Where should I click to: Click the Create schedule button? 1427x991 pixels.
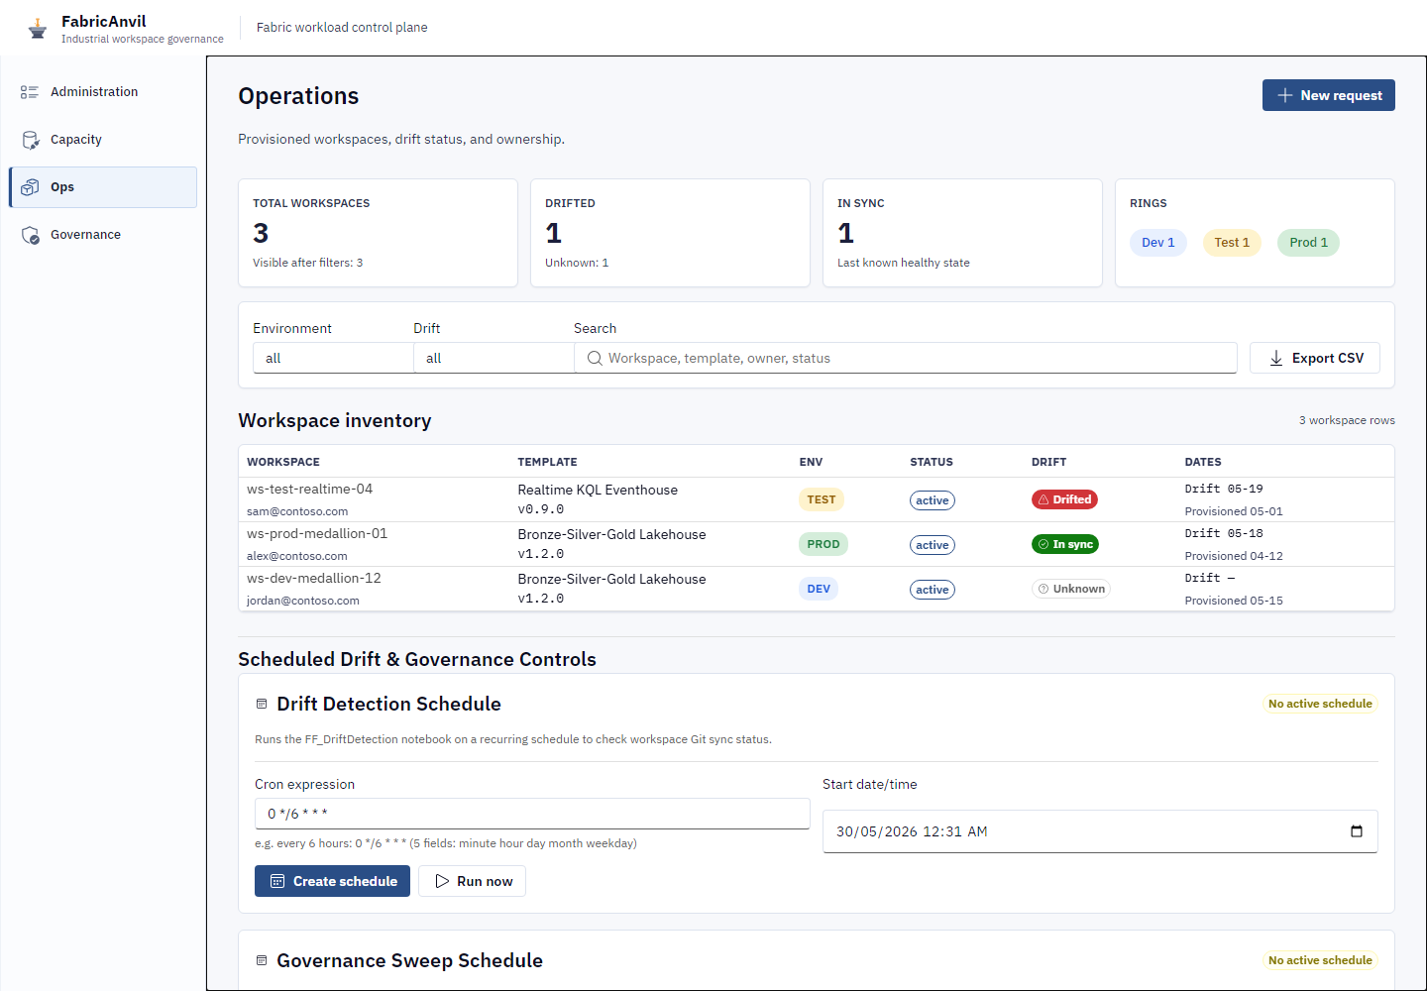(x=332, y=881)
